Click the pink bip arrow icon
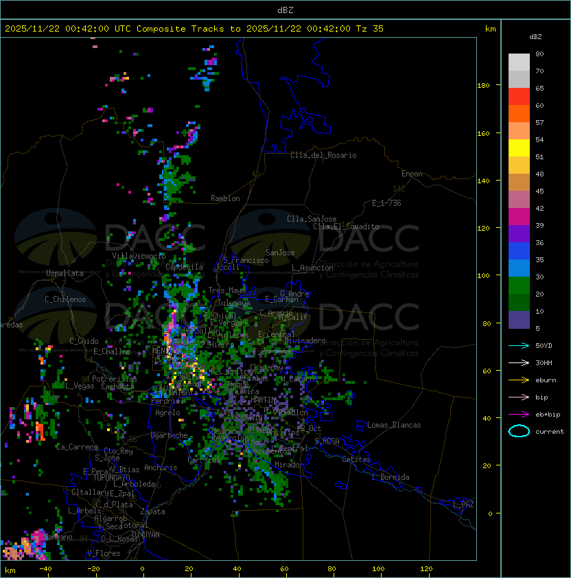Image resolution: width=571 pixels, height=578 pixels. click(x=519, y=397)
